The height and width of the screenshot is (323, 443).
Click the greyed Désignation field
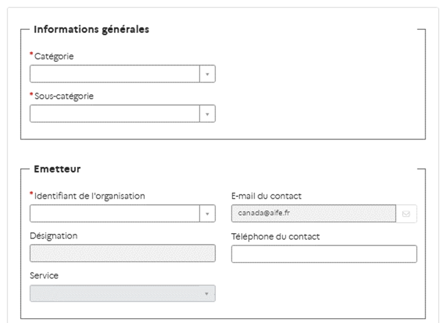click(x=122, y=254)
